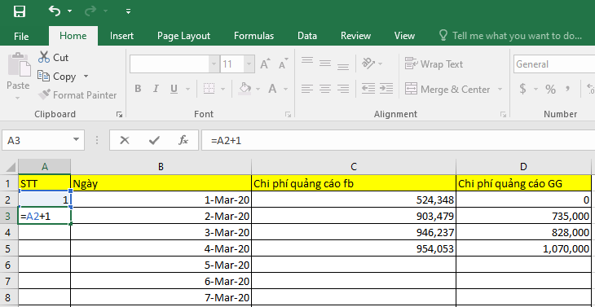
Task: Click Align Right icon
Action: (x=342, y=89)
